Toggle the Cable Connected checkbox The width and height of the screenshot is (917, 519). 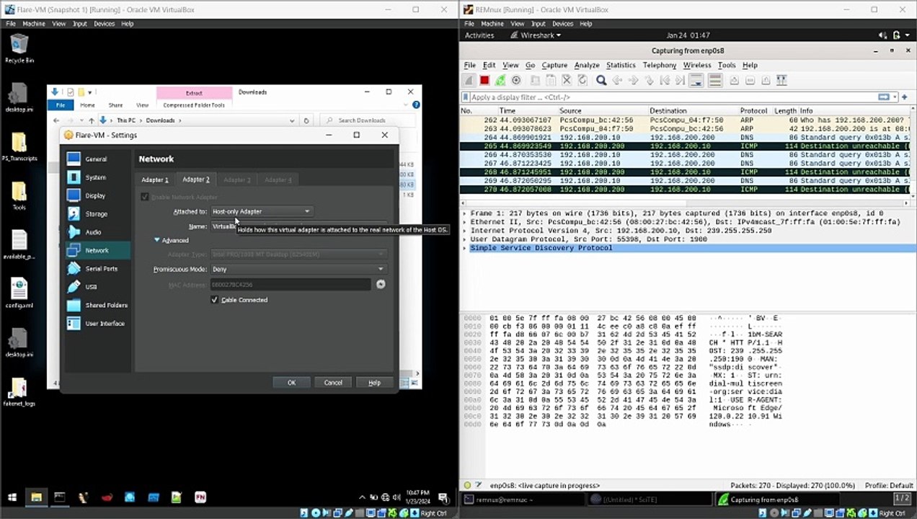pos(214,300)
